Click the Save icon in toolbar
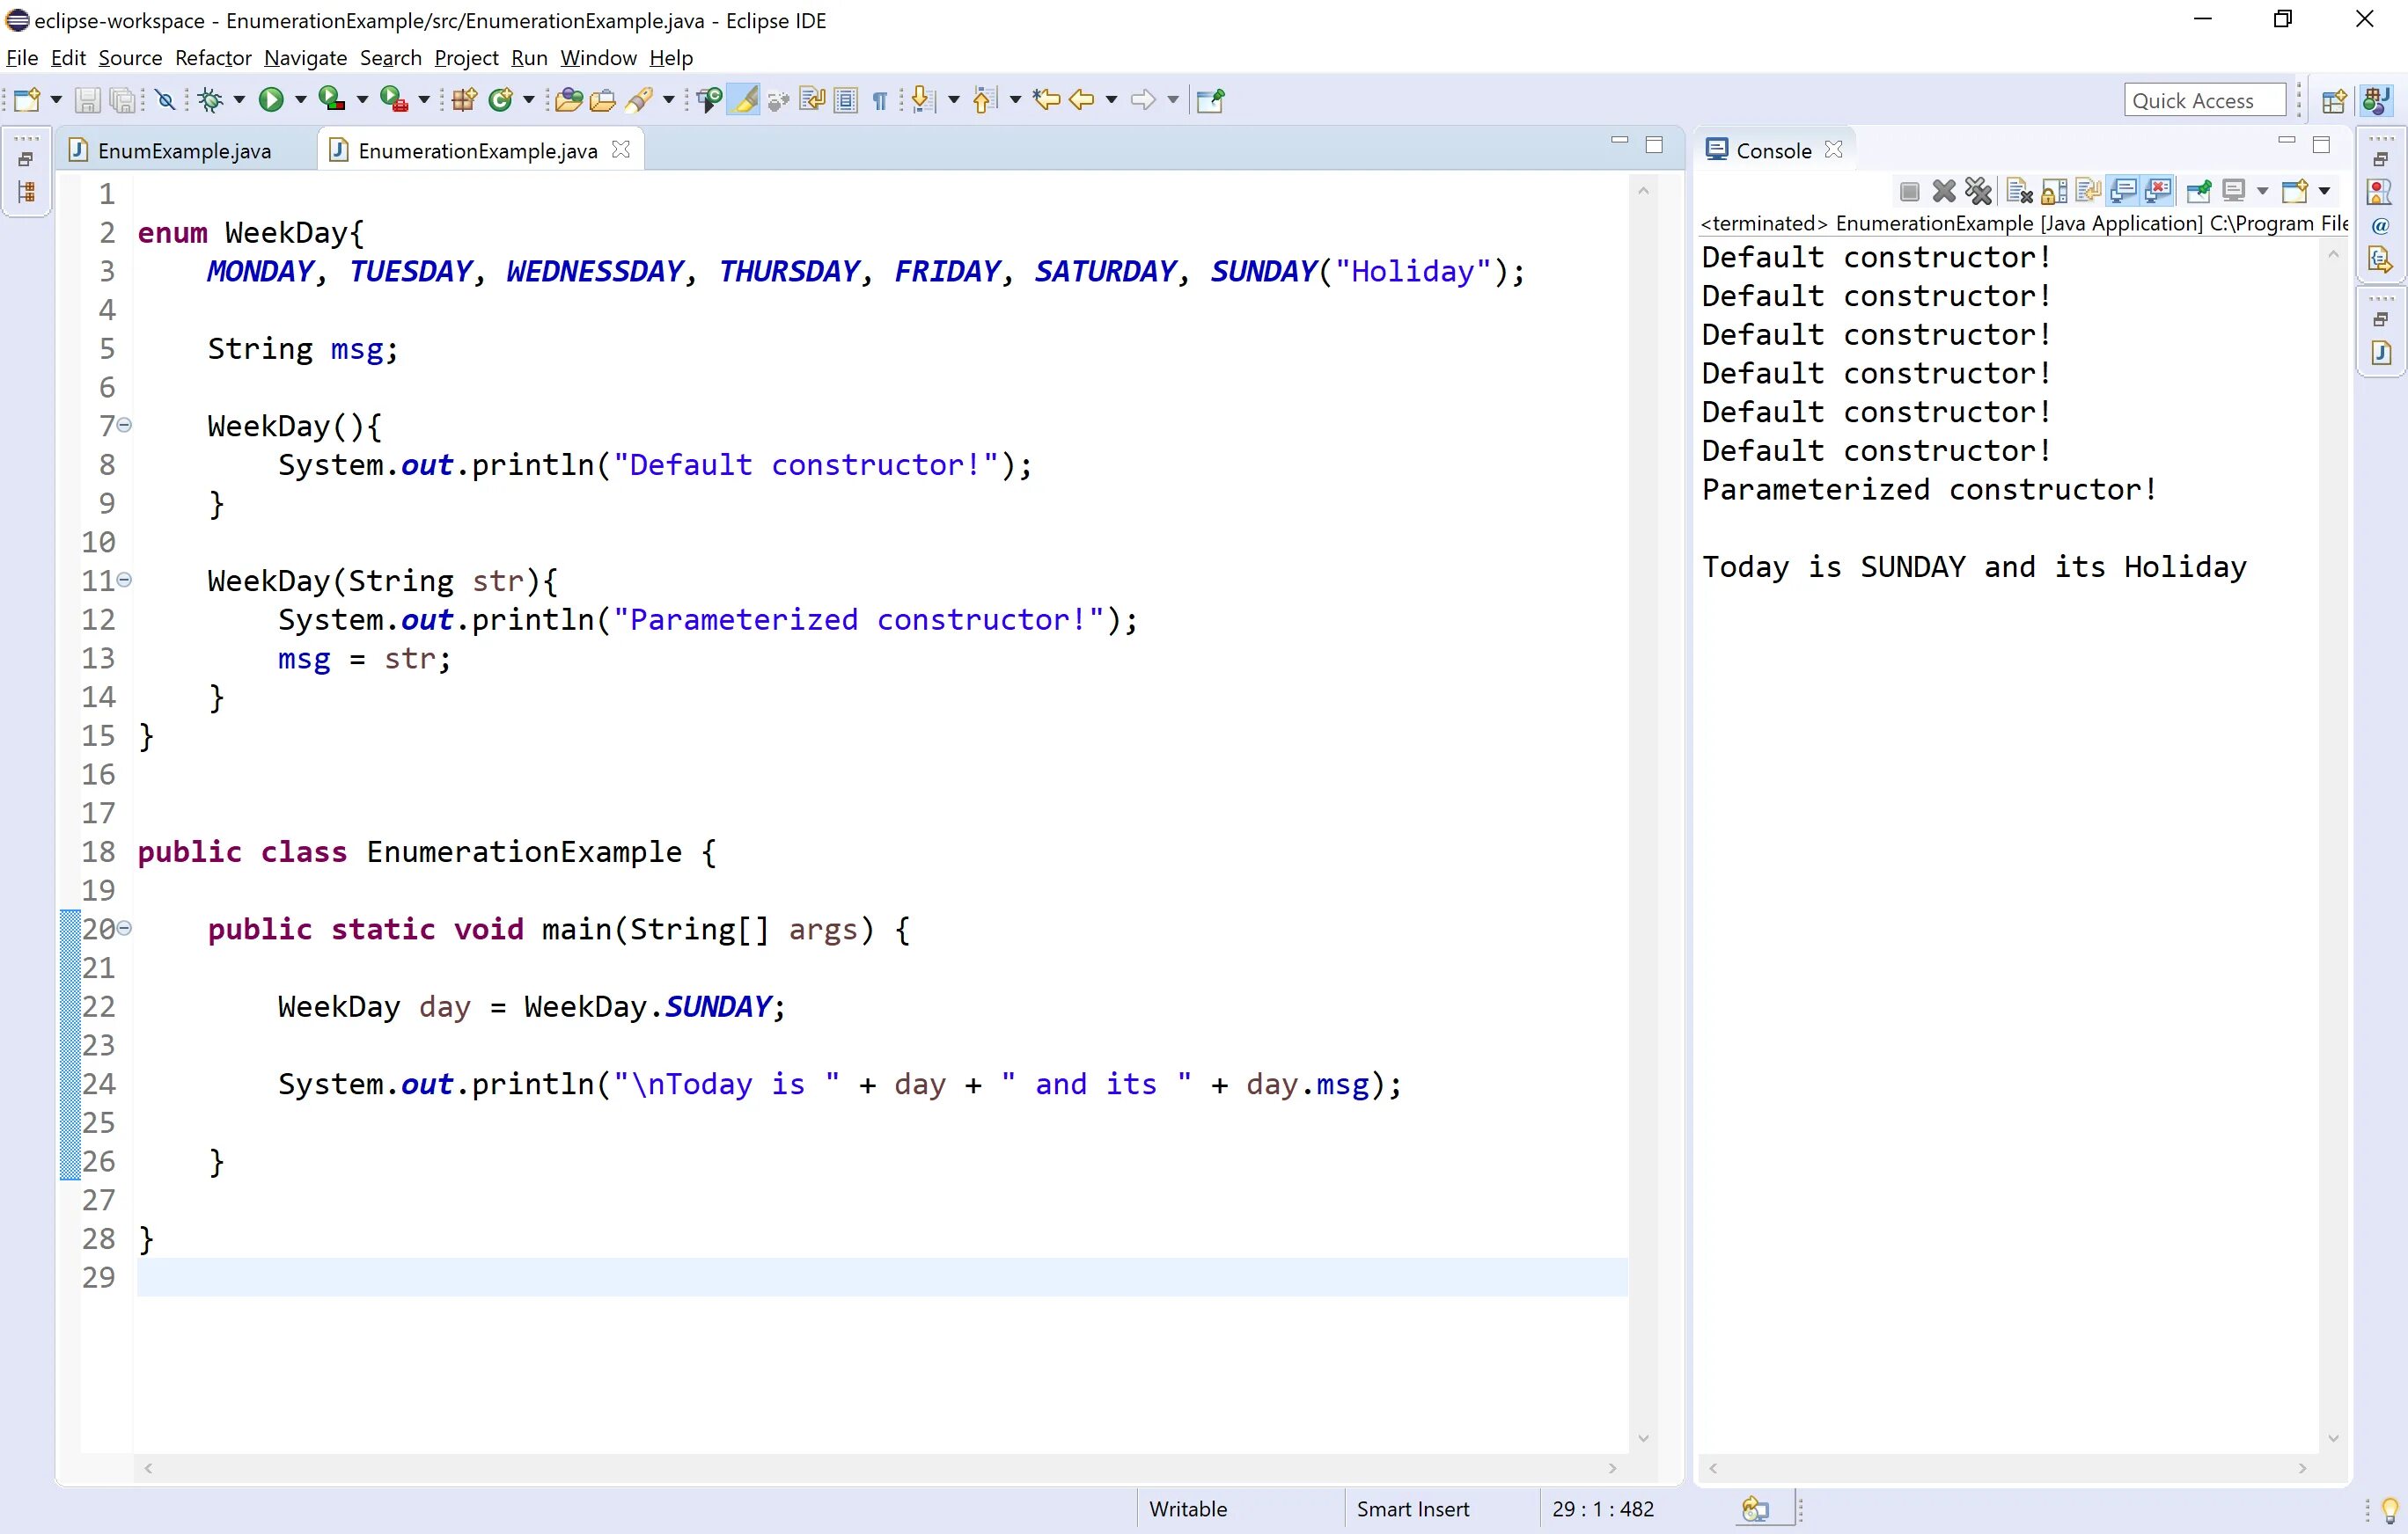The width and height of the screenshot is (2408, 1534). tap(88, 100)
